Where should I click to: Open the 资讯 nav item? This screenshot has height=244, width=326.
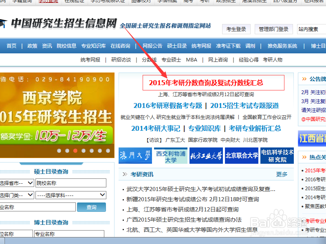pyautogui.click(x=47, y=46)
